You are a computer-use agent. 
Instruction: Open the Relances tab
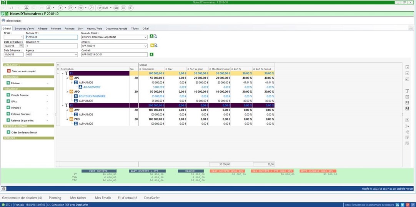coord(70,28)
